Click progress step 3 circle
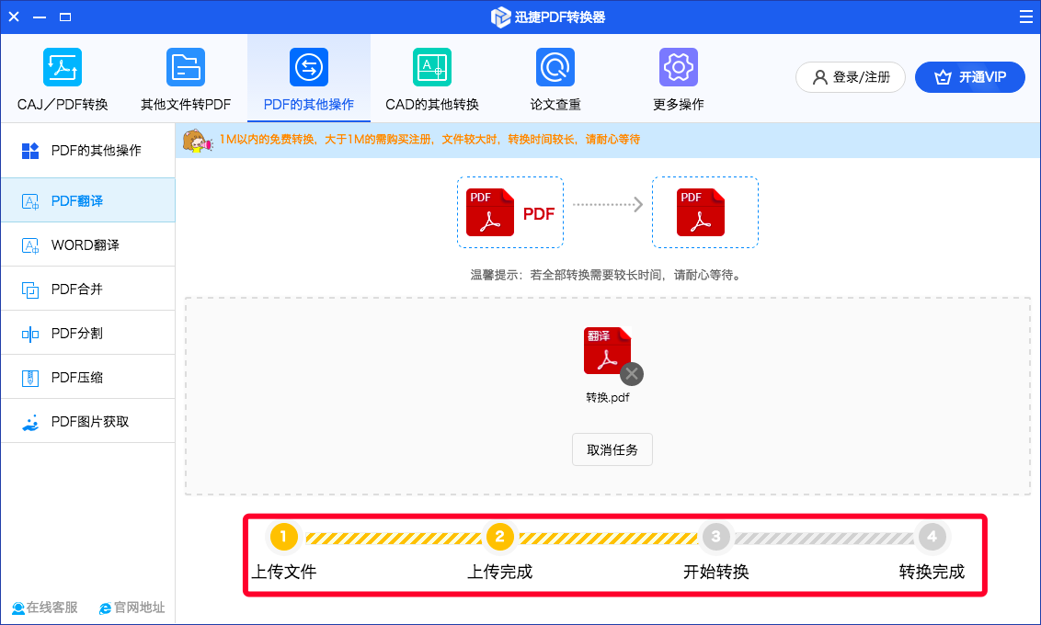This screenshot has height=625, width=1041. (x=715, y=537)
